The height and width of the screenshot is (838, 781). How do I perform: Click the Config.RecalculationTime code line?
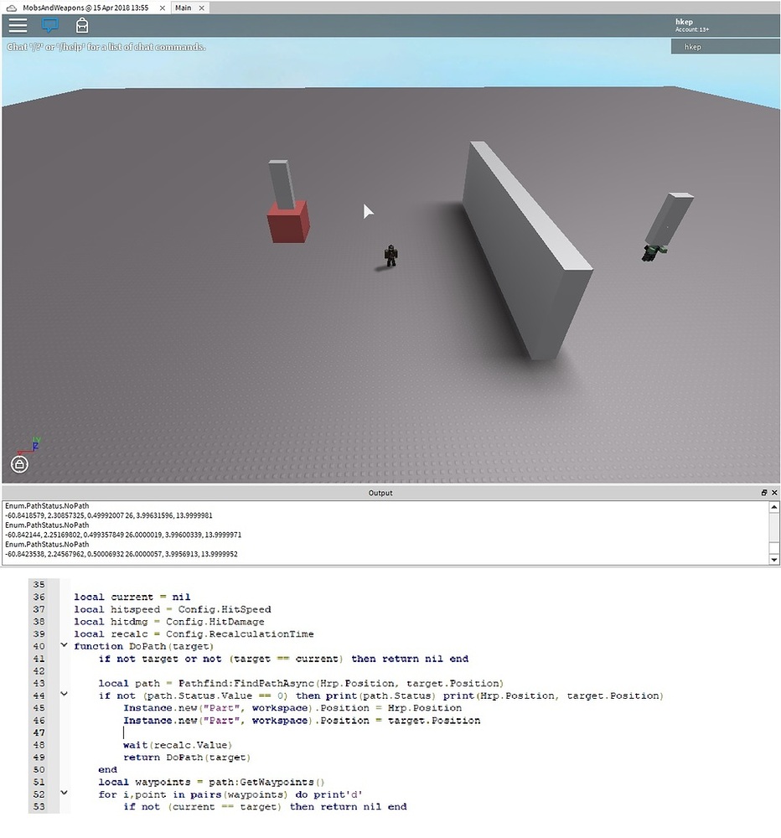[194, 634]
